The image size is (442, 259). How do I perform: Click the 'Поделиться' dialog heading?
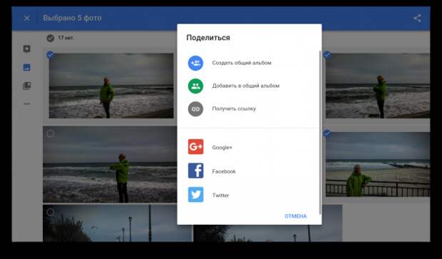click(x=208, y=38)
